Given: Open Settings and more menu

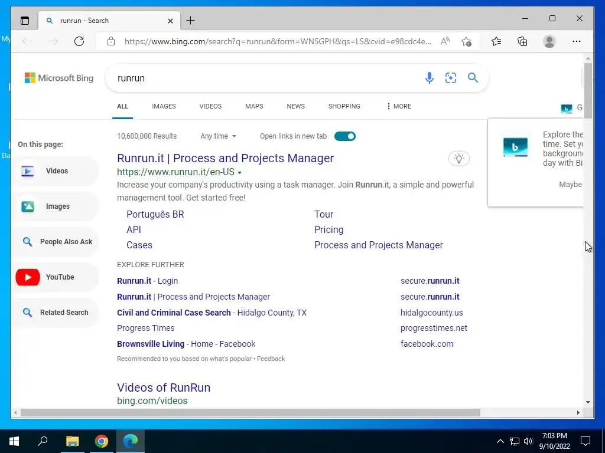Looking at the screenshot, I should click(577, 41).
